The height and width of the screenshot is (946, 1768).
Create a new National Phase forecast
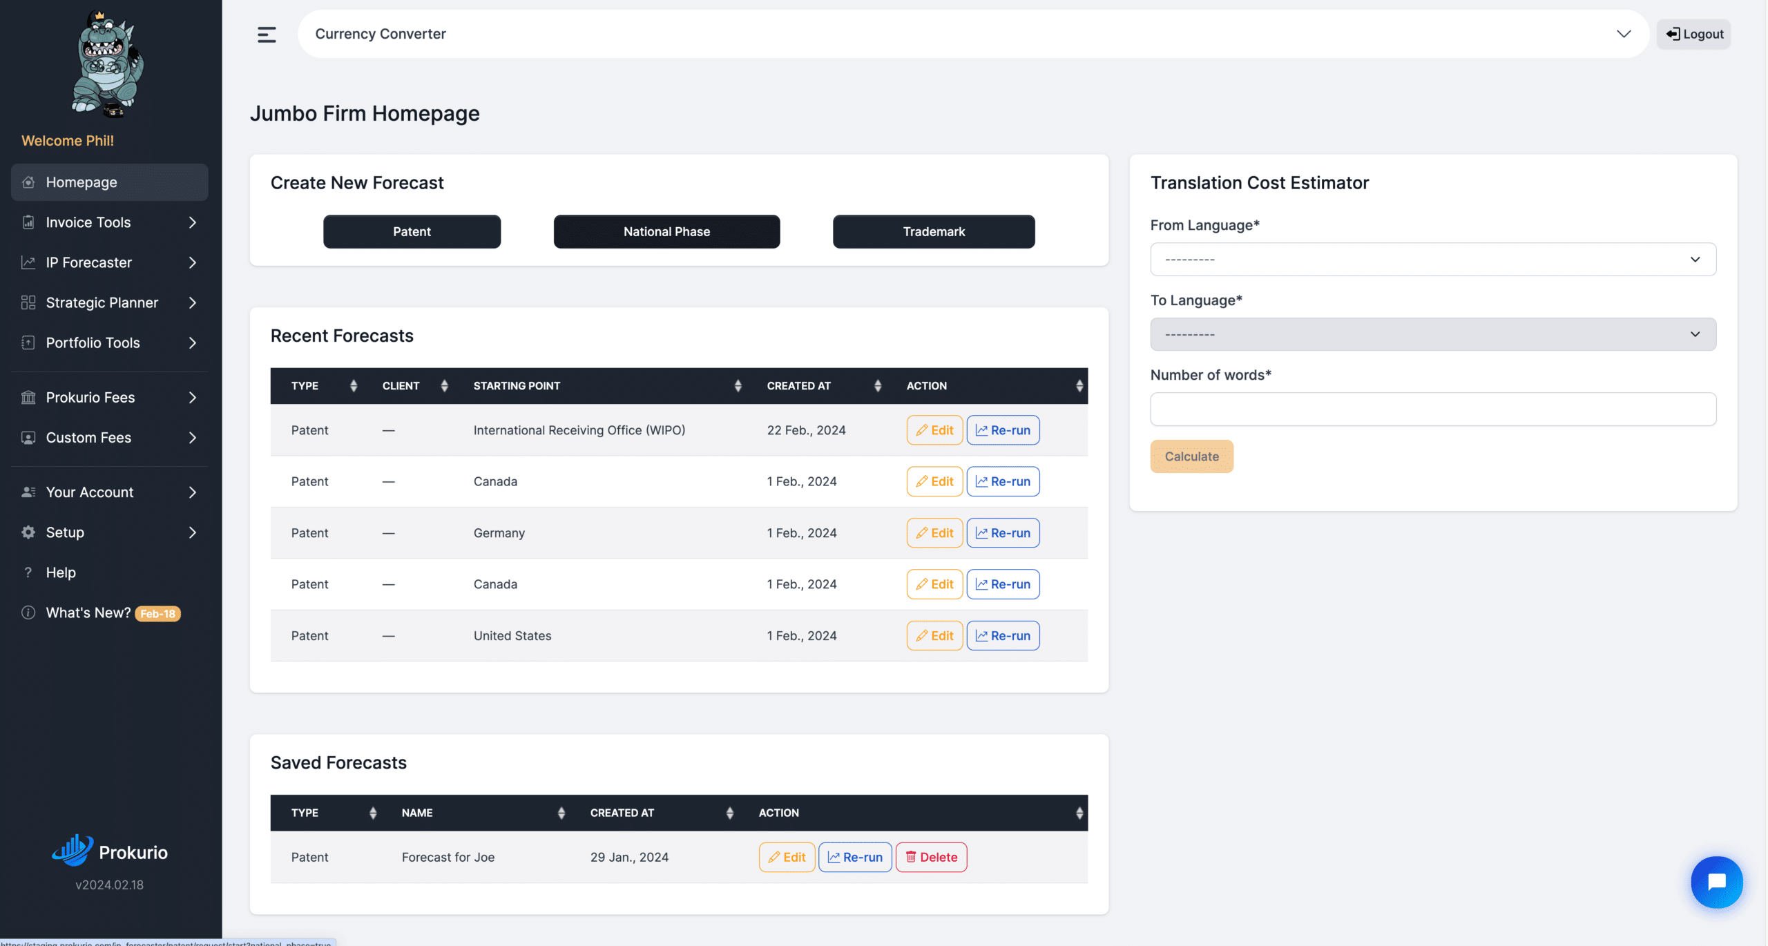(x=666, y=231)
